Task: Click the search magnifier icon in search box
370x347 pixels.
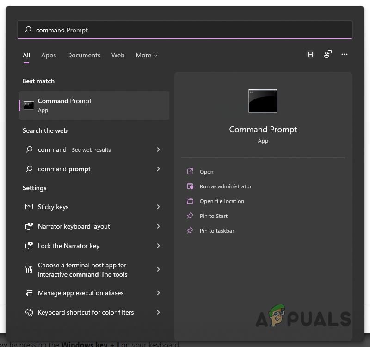Action: [28, 30]
